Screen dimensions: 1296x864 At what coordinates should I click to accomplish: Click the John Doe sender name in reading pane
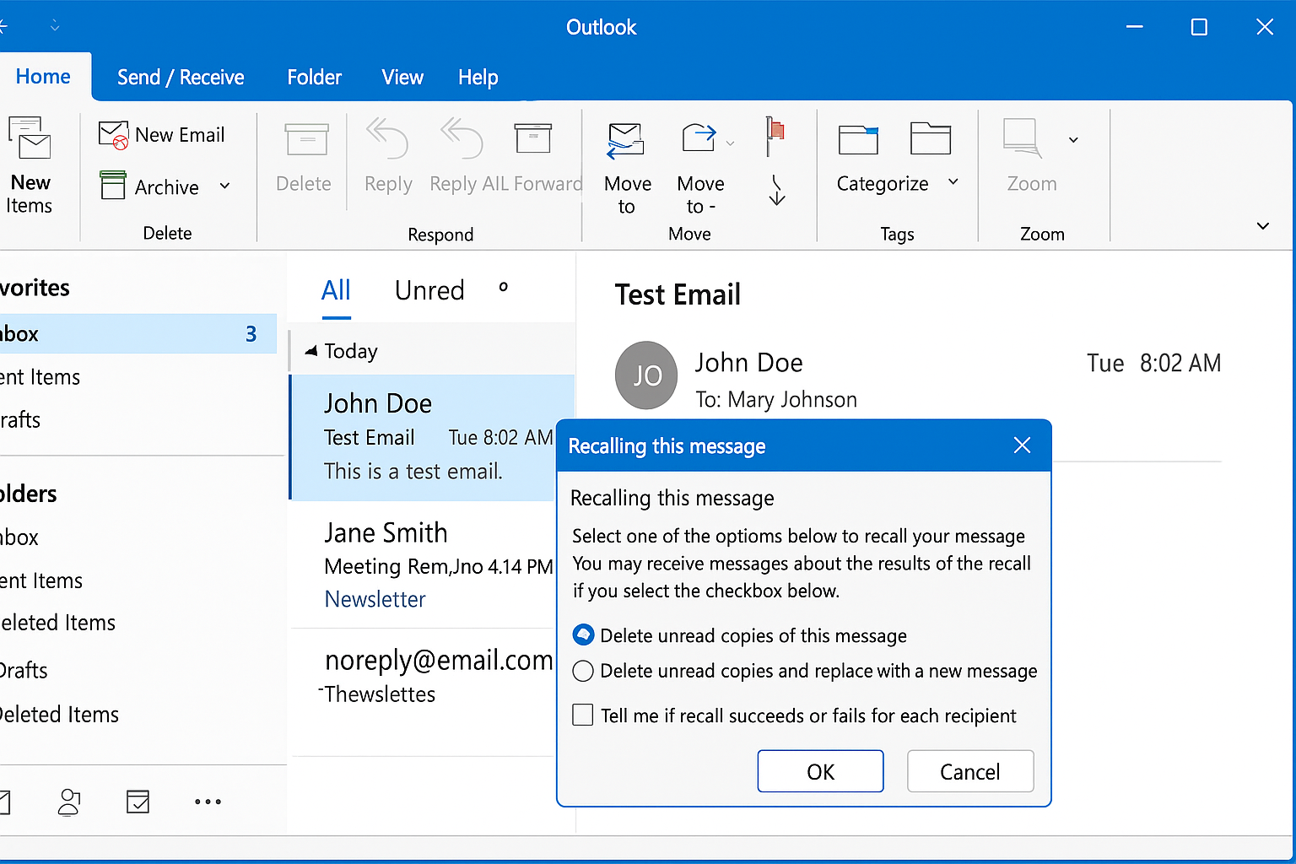[749, 363]
